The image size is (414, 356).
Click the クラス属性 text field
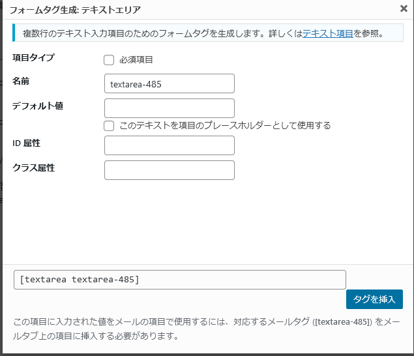click(169, 170)
